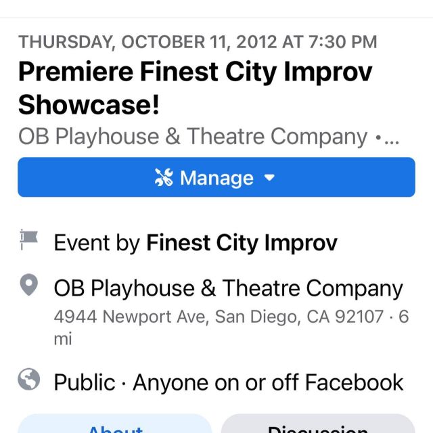The height and width of the screenshot is (433, 433).
Task: Open the Manage button menu
Action: 216,177
